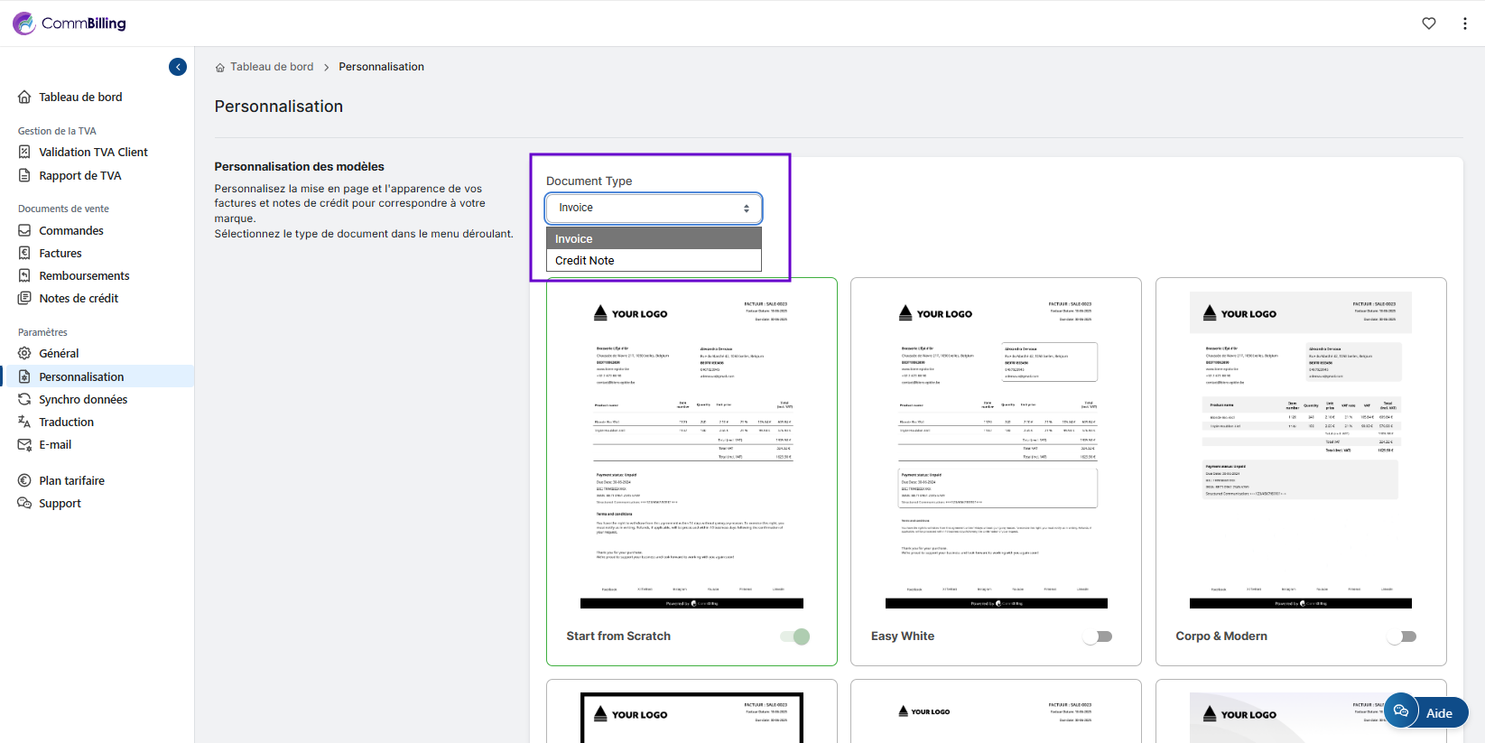
Task: Go to Rapport de TVA
Action: pos(79,175)
